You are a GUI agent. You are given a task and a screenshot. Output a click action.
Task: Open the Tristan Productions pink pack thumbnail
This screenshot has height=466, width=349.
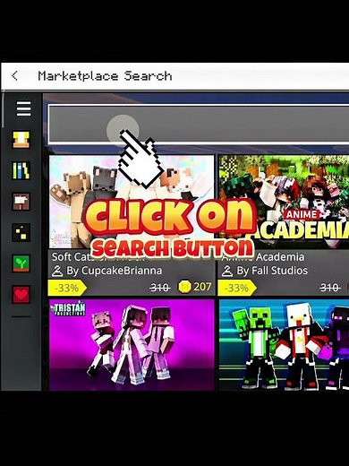(x=132, y=344)
